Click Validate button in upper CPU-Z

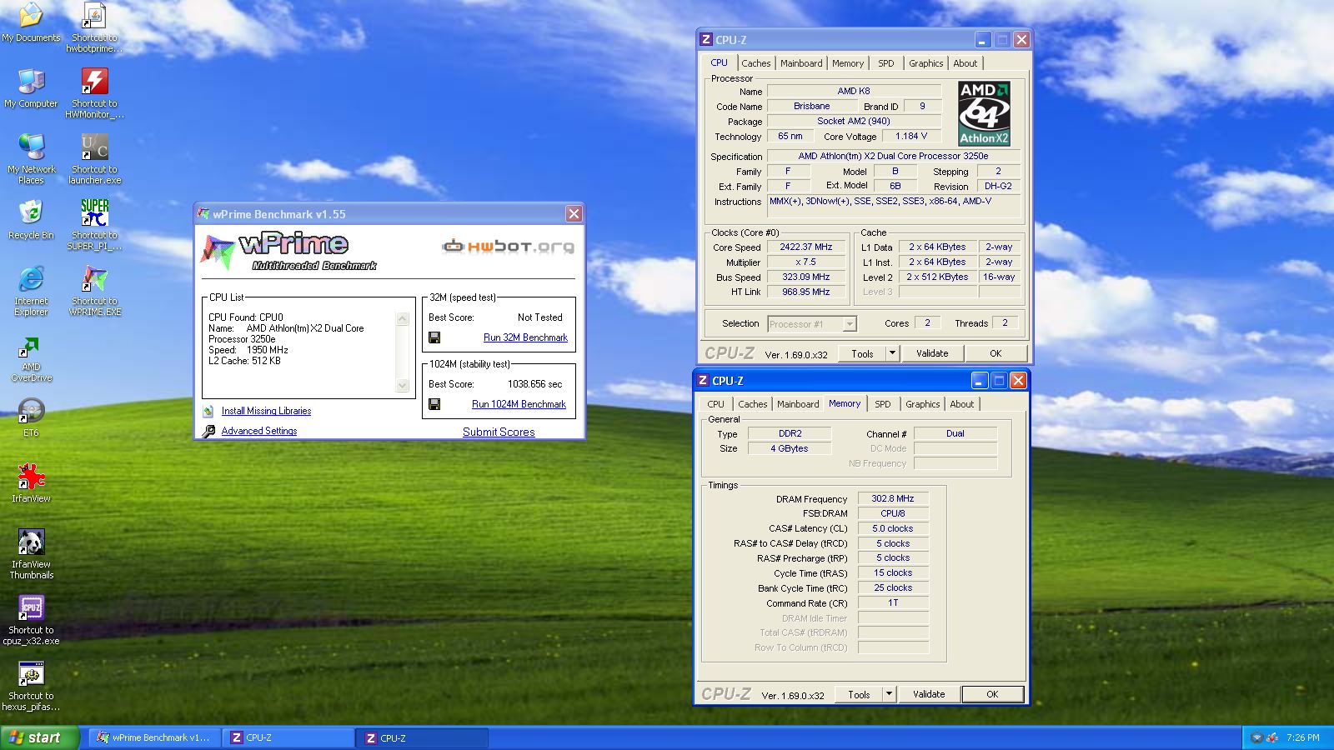(x=932, y=353)
